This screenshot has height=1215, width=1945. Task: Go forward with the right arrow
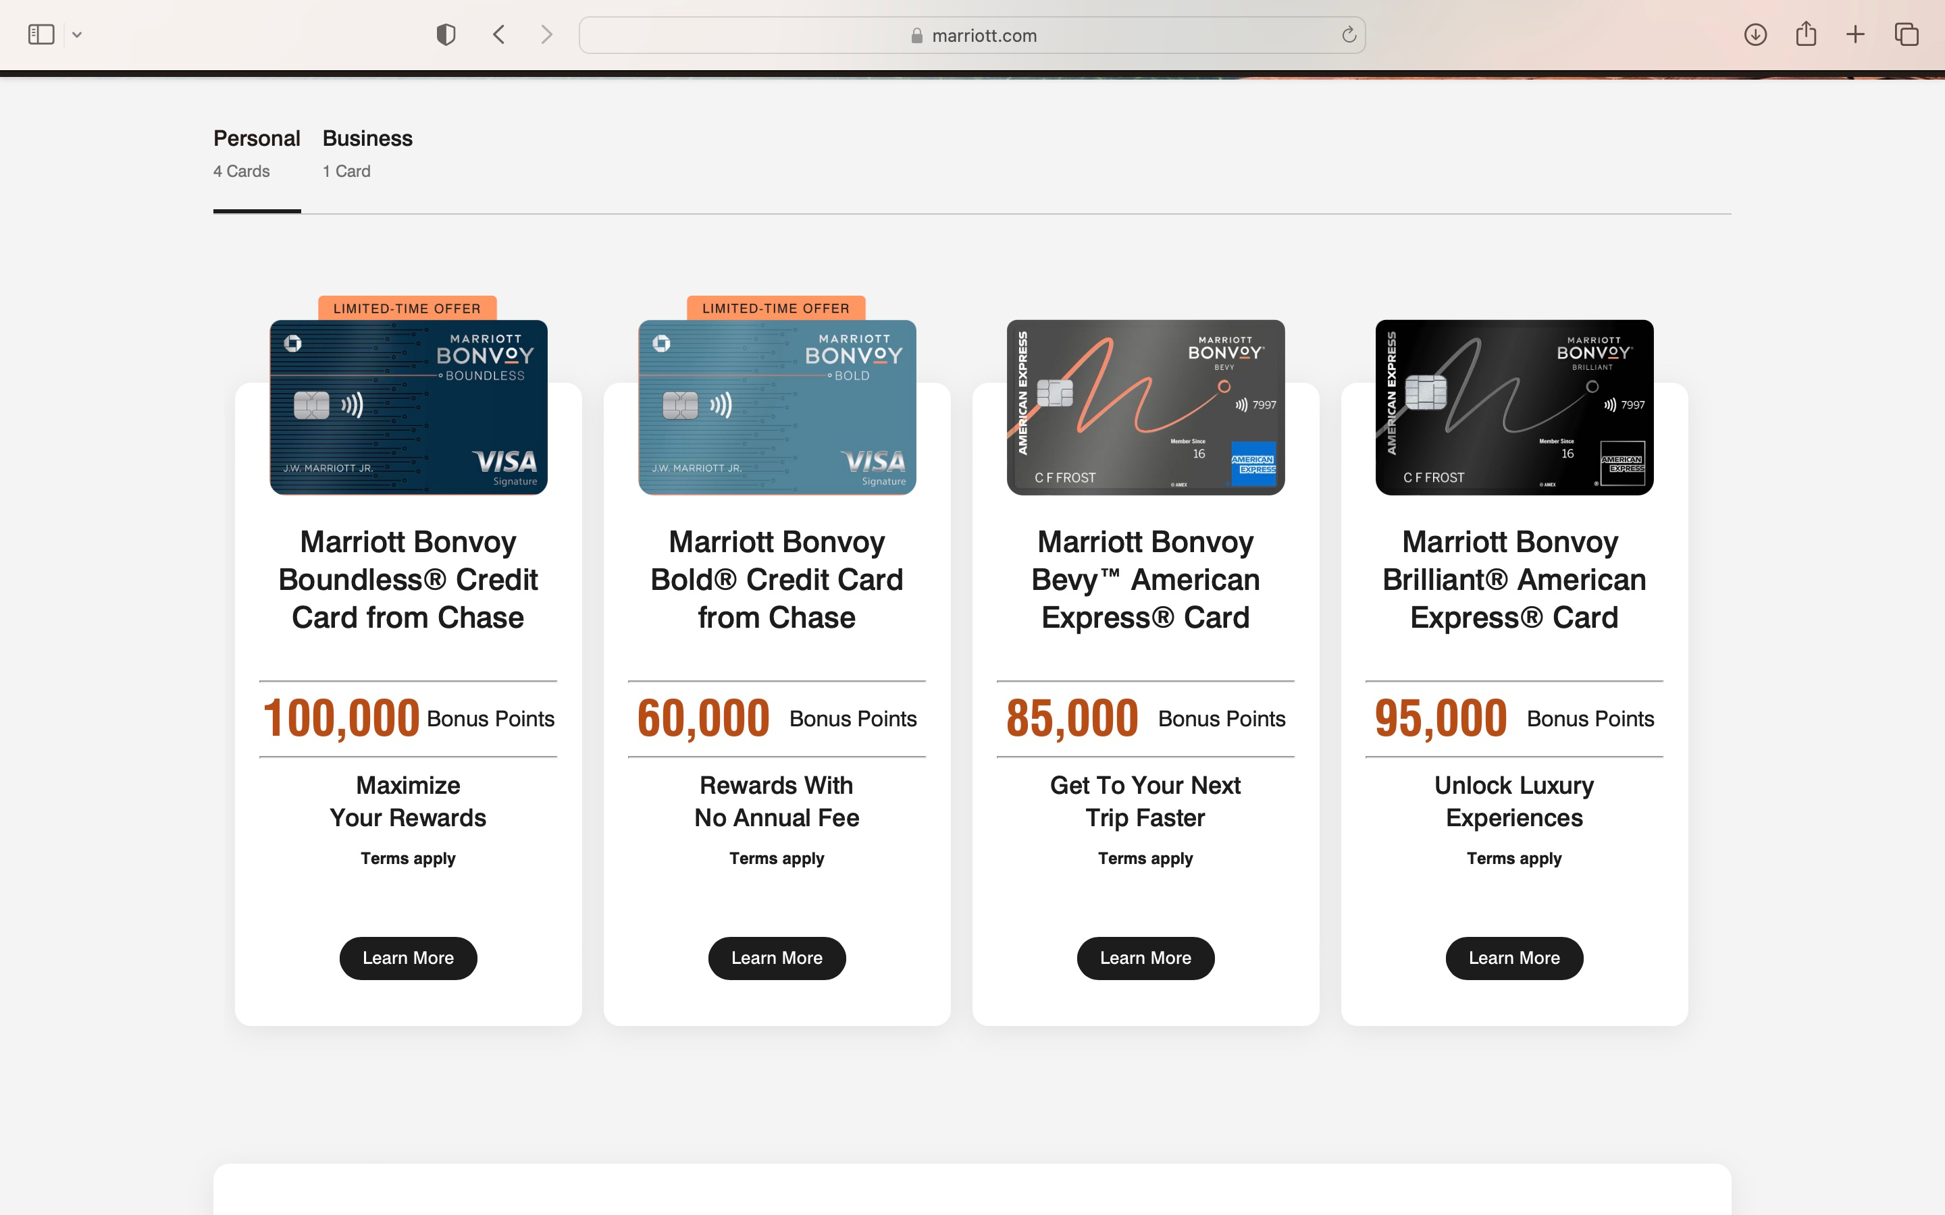(546, 34)
